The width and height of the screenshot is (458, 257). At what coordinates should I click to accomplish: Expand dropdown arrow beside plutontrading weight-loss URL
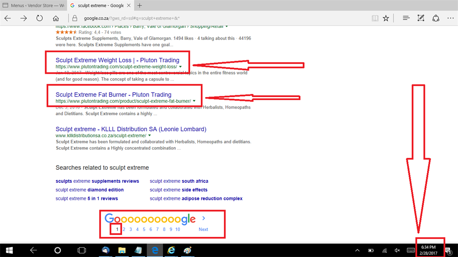click(180, 67)
